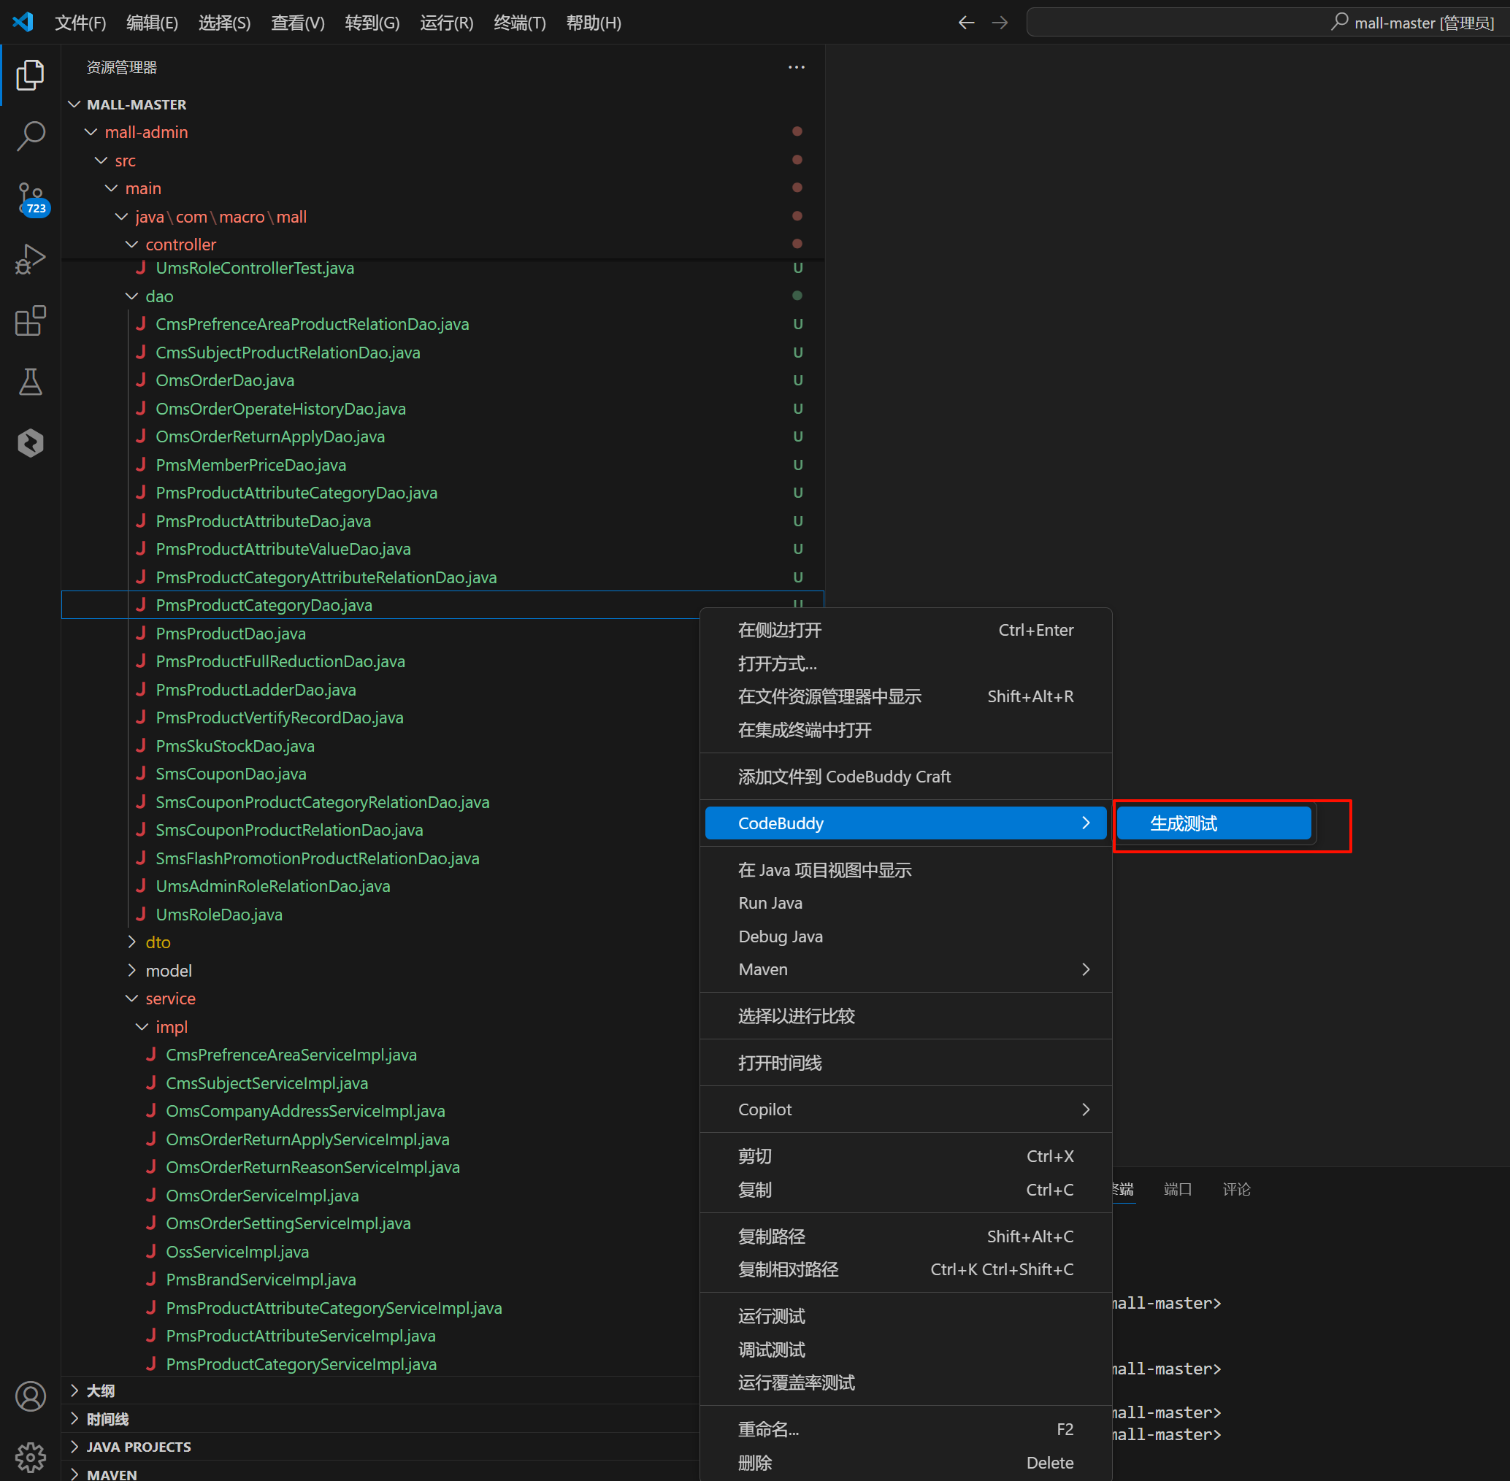Open the Manage gear icon
Image resolution: width=1510 pixels, height=1481 pixels.
click(31, 1457)
